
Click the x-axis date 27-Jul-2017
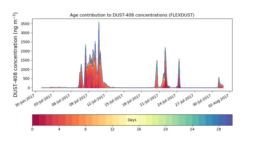[x=184, y=100]
